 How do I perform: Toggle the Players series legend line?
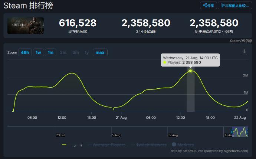(64, 145)
